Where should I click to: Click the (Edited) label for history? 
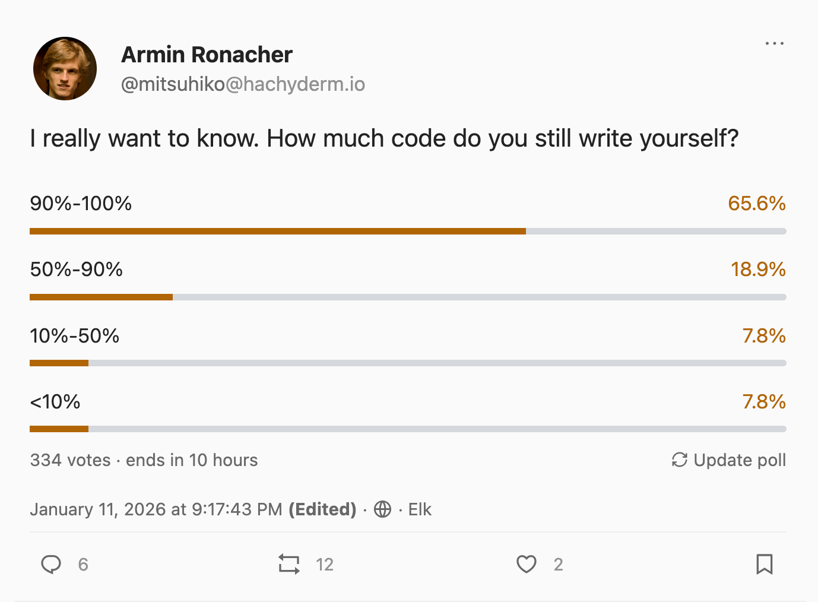[x=322, y=509]
